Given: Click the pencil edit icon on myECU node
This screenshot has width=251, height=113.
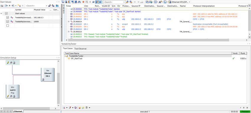Looking at the screenshot, I should tap(8, 96).
